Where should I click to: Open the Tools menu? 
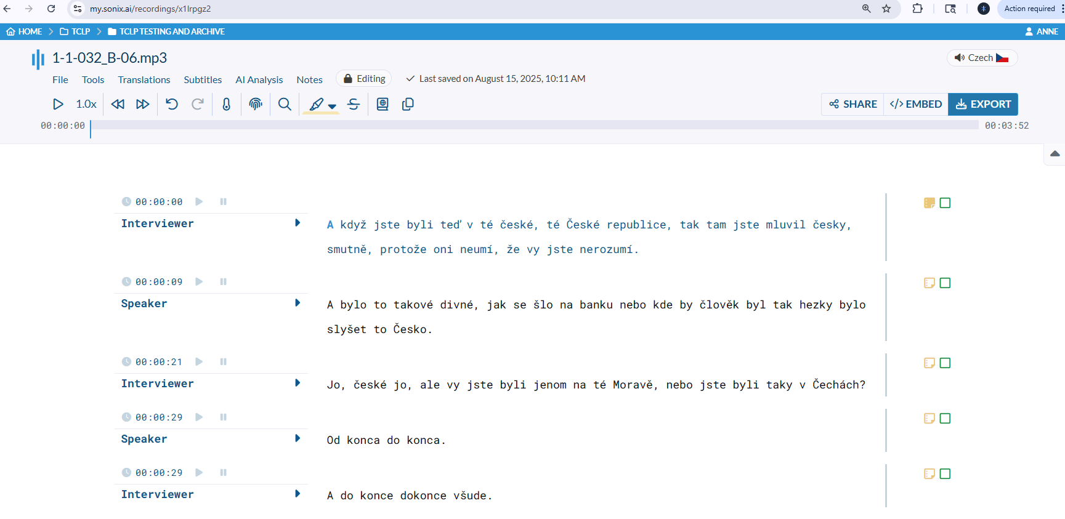point(93,79)
